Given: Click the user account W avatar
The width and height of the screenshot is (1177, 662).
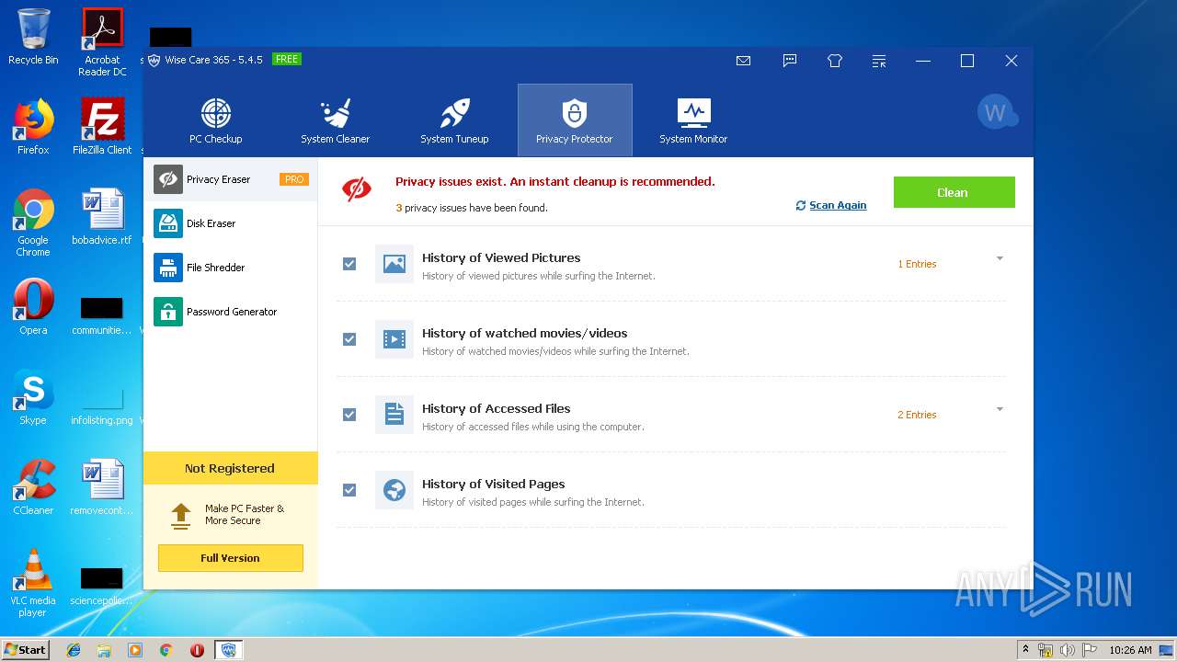Looking at the screenshot, I should [x=998, y=112].
